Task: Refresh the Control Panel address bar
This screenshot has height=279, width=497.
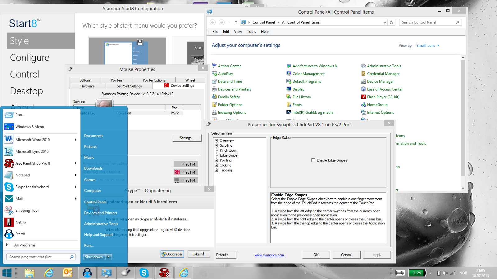Action: click(391, 22)
